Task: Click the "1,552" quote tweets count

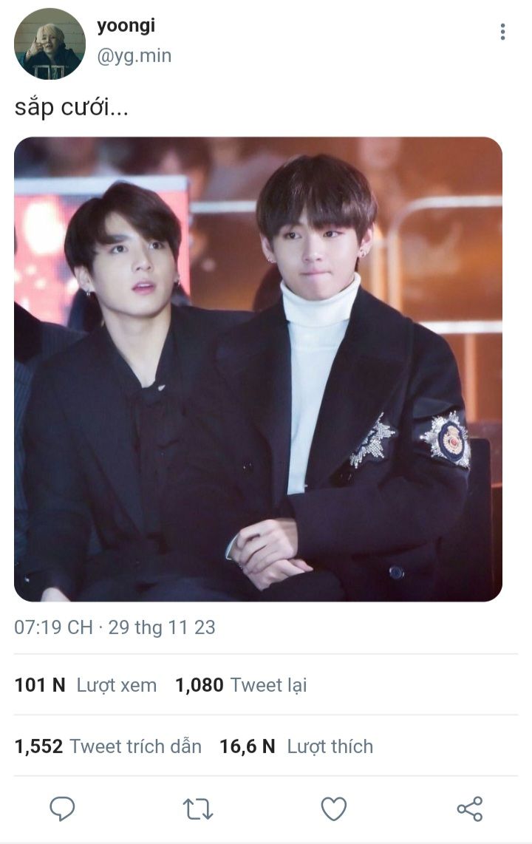Action: pyautogui.click(x=38, y=746)
